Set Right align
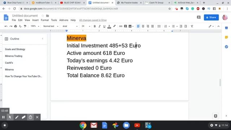This screenshot has height=130, width=231. pyautogui.click(x=148, y=26)
